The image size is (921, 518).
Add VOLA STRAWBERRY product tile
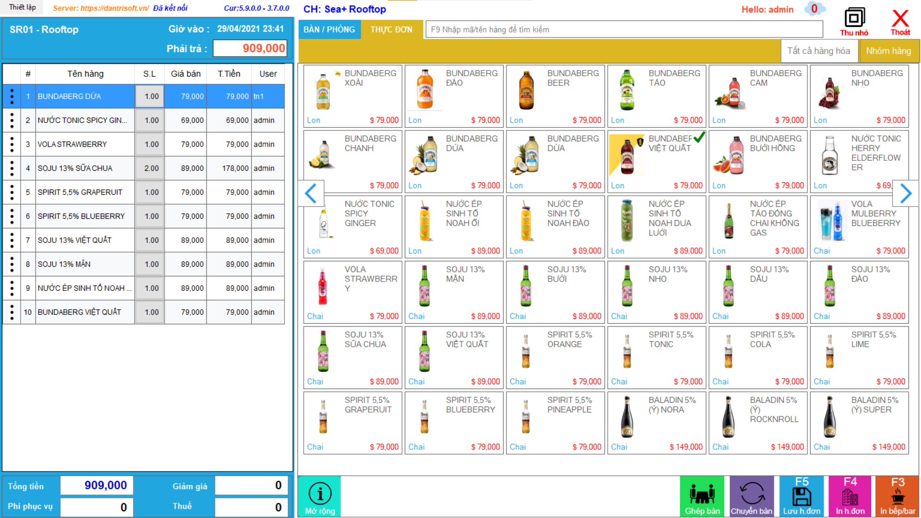(x=353, y=292)
